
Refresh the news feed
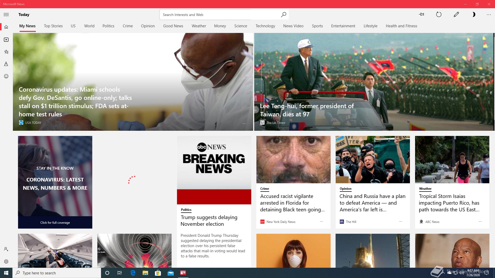point(439,14)
